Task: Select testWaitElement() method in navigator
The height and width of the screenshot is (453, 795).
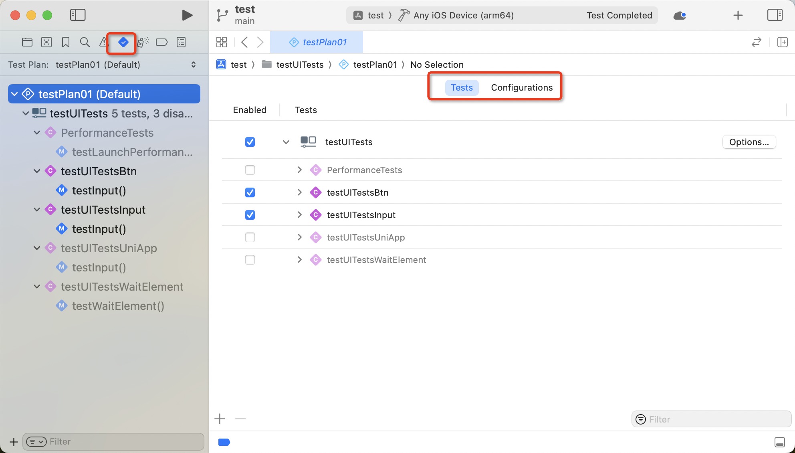Action: [x=111, y=306]
